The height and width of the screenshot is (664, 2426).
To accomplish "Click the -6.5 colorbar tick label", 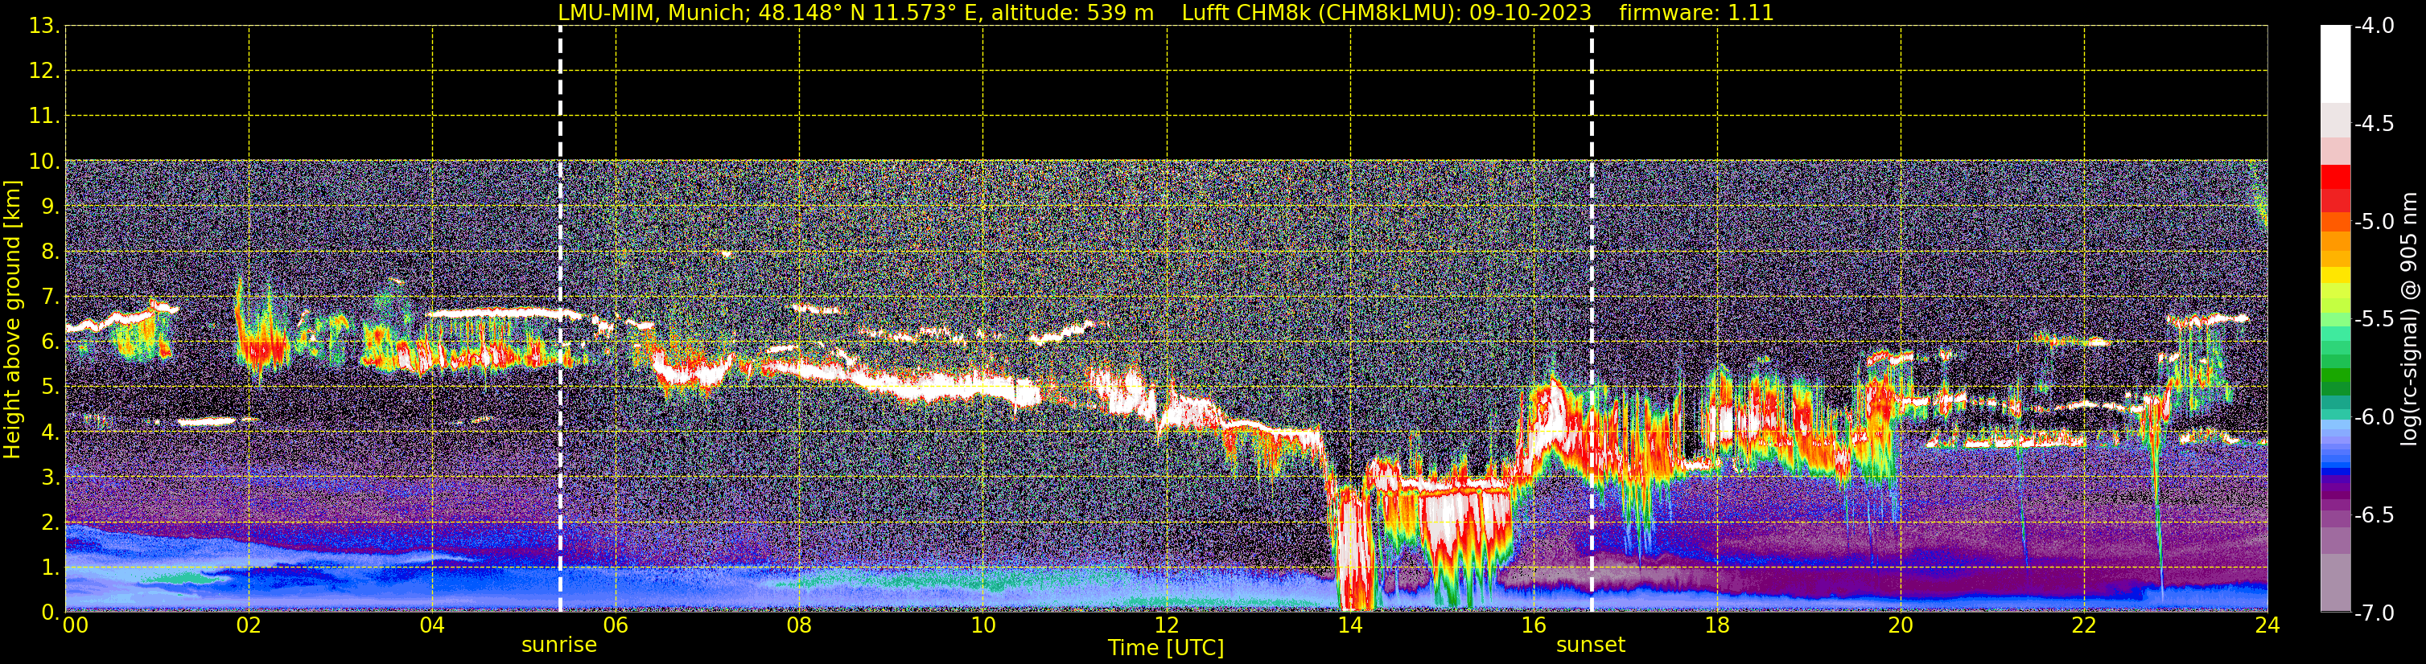I will click(x=2373, y=514).
